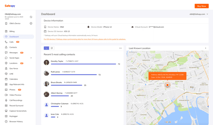This screenshot has width=213, height=125.
Task: Click Bruce Brooks's call count bar
Action: pyautogui.click(x=66, y=85)
